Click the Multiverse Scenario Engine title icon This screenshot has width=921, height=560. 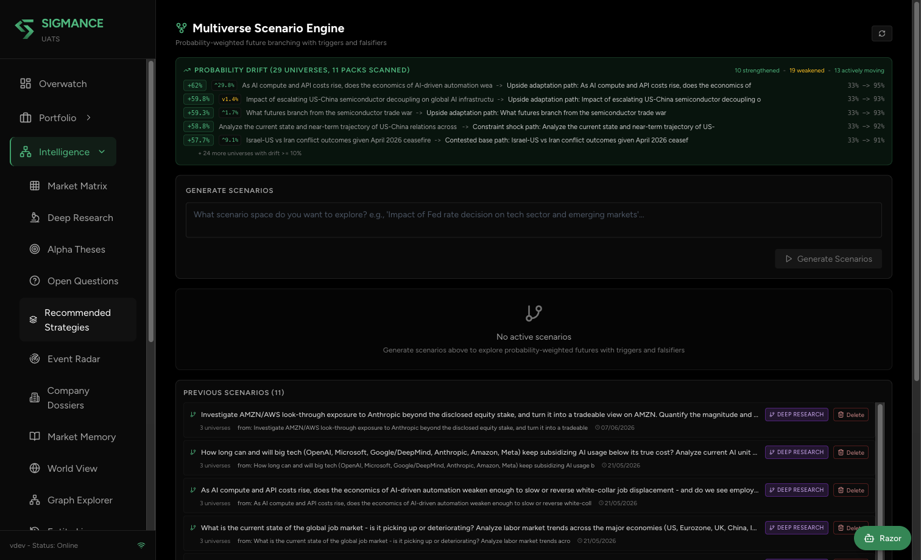pos(181,28)
